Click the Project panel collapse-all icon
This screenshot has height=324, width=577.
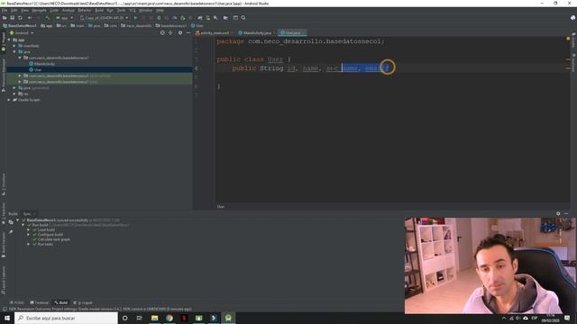(x=170, y=33)
